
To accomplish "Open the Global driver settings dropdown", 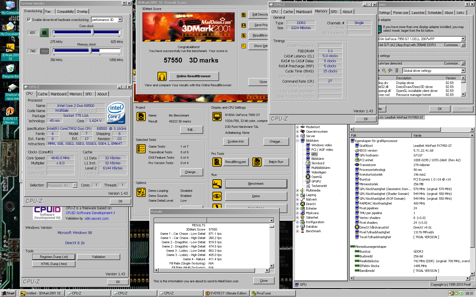I will click(463, 71).
